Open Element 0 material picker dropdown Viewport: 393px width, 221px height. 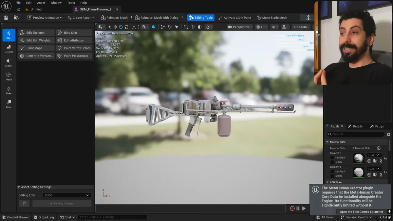coord(374,155)
